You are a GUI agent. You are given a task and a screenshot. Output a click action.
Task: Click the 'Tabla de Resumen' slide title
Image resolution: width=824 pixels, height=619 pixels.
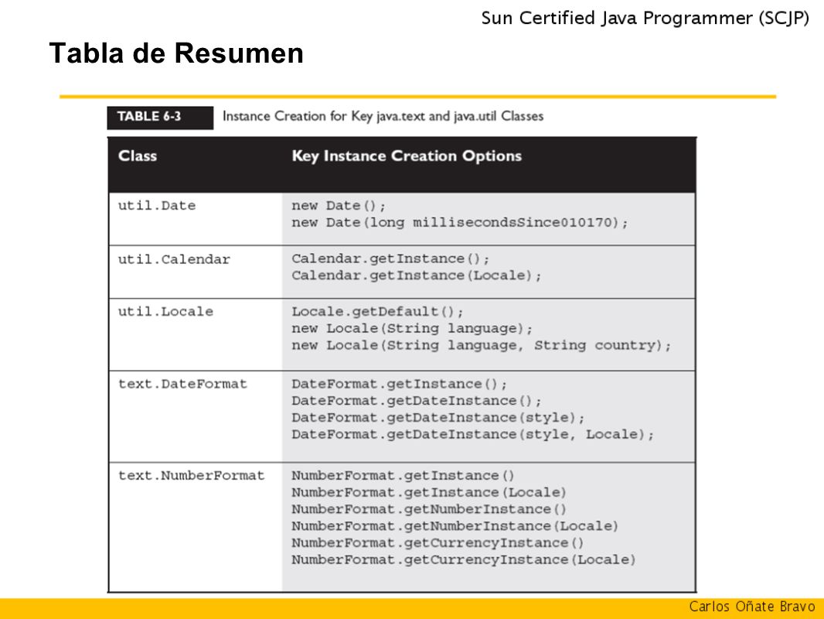[176, 53]
